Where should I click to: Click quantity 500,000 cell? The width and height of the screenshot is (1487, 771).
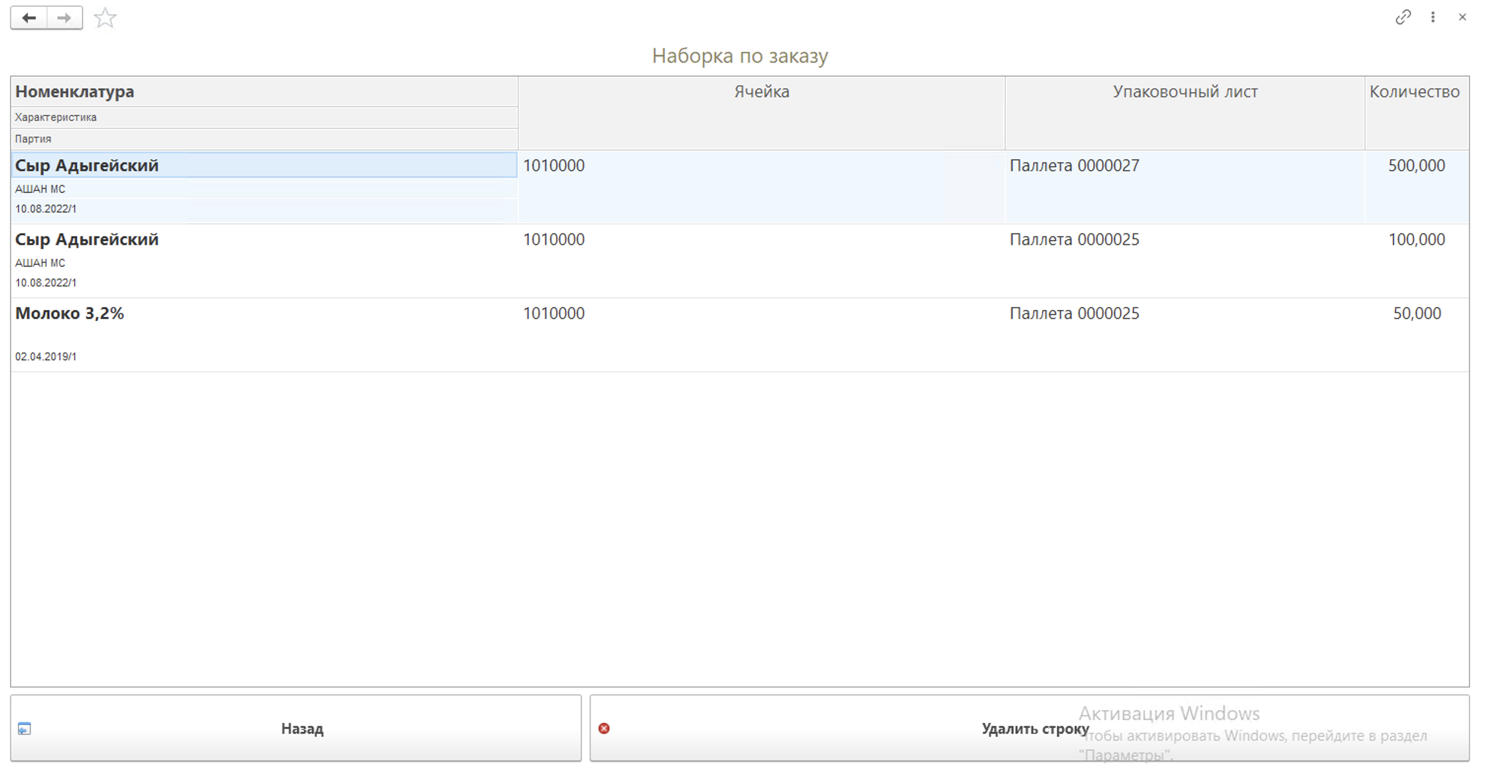[1416, 166]
